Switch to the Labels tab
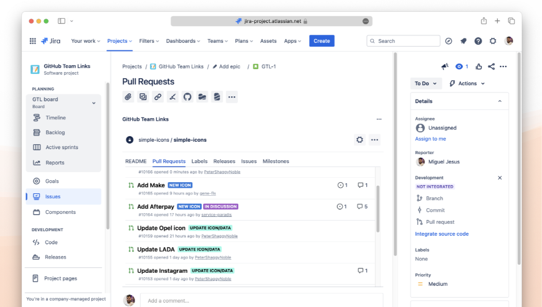 199,161
